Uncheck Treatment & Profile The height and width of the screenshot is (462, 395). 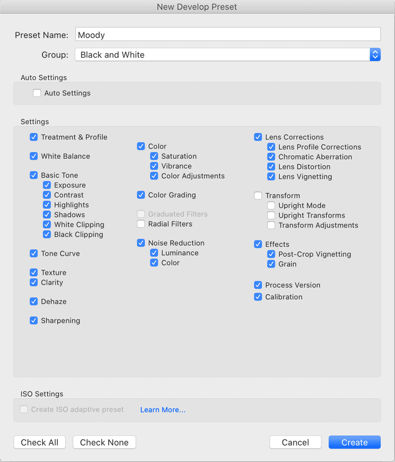click(x=34, y=137)
